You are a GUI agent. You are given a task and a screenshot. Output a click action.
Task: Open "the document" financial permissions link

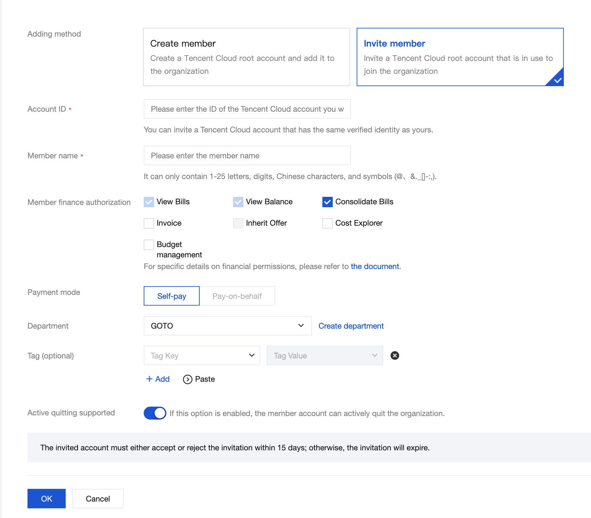pos(375,266)
